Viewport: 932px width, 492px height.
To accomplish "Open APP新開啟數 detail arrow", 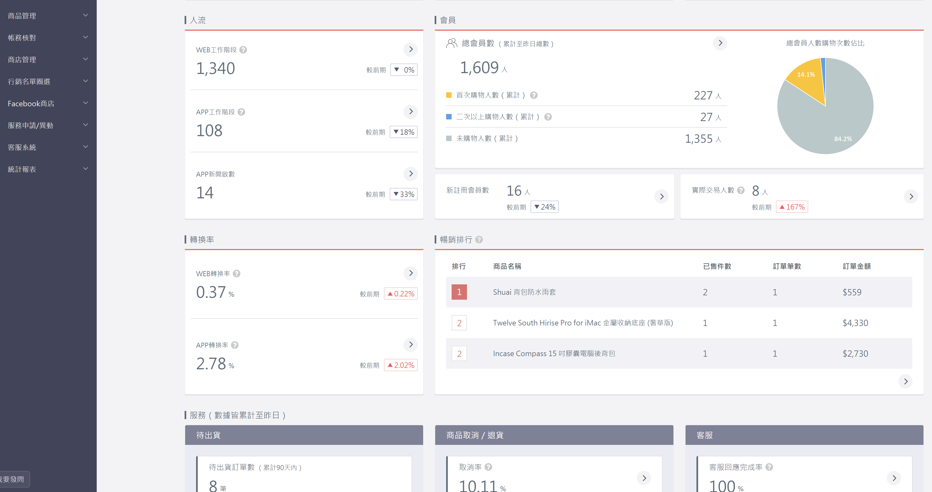I will [x=410, y=174].
